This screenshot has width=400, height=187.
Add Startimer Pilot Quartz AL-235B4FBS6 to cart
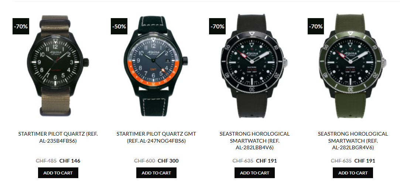(x=58, y=173)
